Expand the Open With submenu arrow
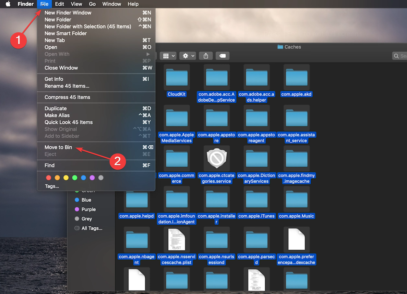Viewport: 407px width, 294px height. [x=148, y=54]
